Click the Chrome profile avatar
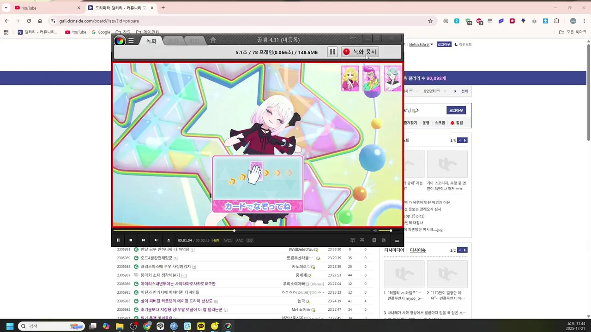Viewport: 591px width, 332px height. click(573, 21)
